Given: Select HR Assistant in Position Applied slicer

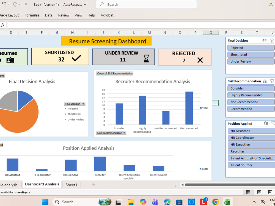Looking at the screenshot, I should 251,131.
